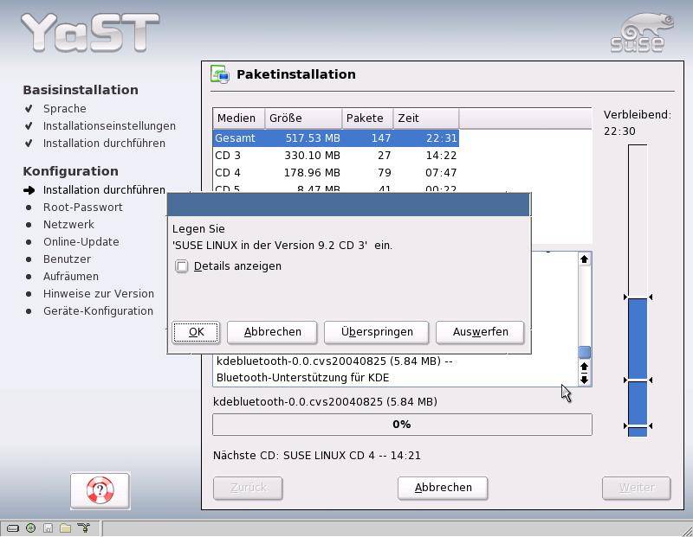
Task: Enable the Details anzeigen checkbox
Action: coord(182,266)
